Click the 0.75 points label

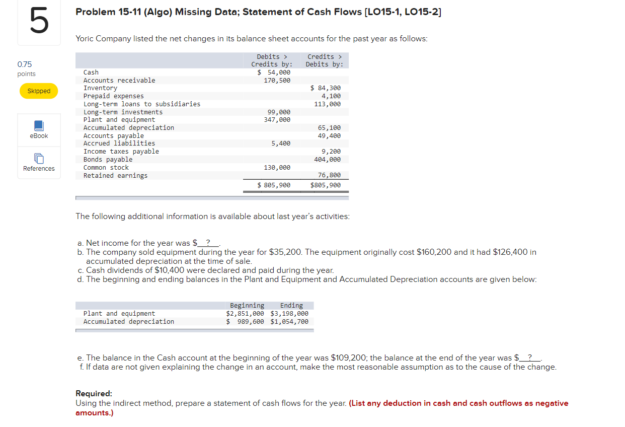tap(25, 64)
